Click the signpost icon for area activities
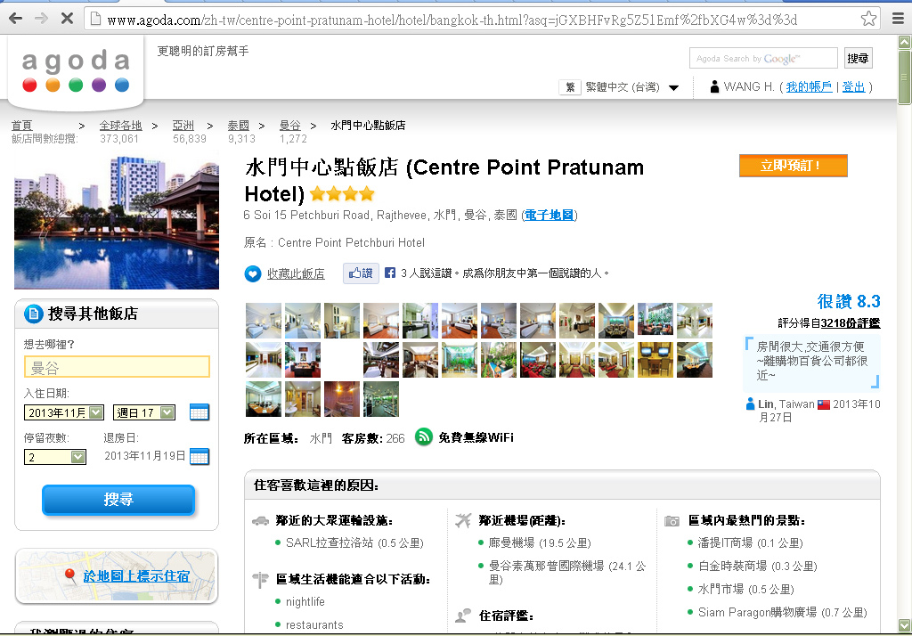Viewport: 912px width, 636px height. [260, 580]
